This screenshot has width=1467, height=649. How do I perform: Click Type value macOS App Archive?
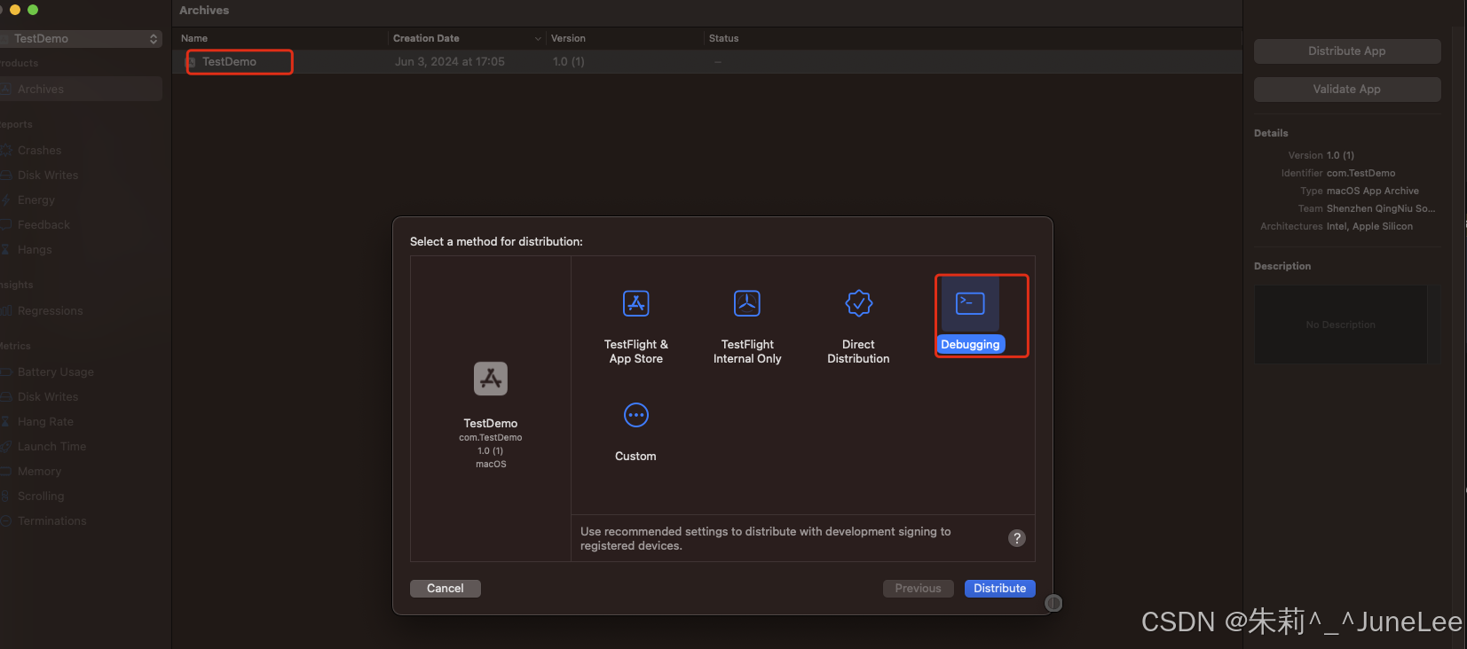(1373, 192)
